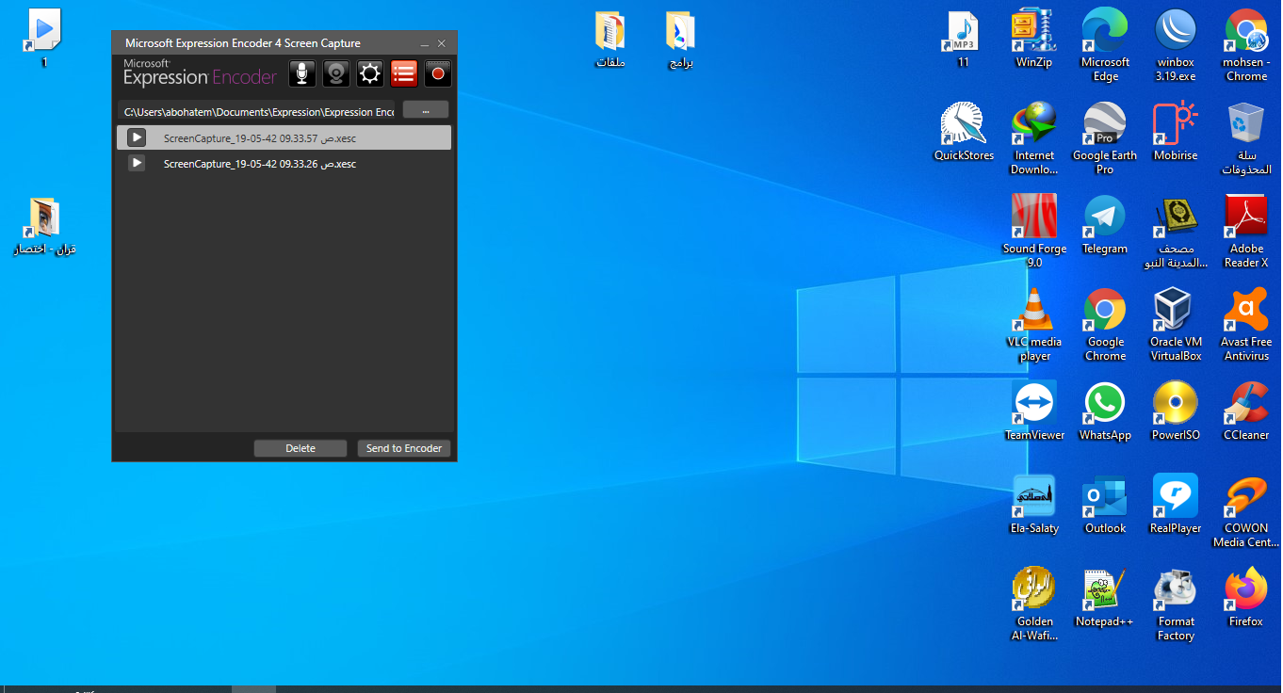
Task: Close the Screen Capture window
Action: point(442,43)
